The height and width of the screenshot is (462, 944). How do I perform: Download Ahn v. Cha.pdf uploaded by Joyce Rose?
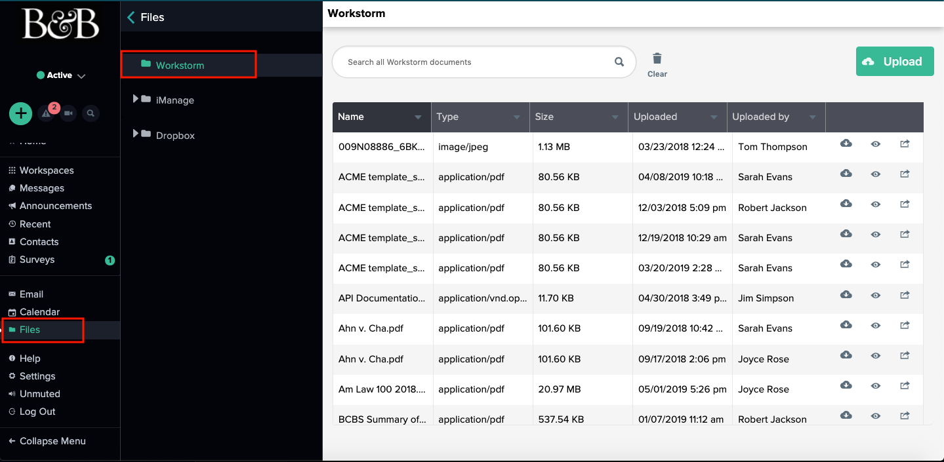pyautogui.click(x=846, y=355)
